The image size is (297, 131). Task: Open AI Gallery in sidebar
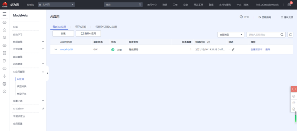click(18, 108)
